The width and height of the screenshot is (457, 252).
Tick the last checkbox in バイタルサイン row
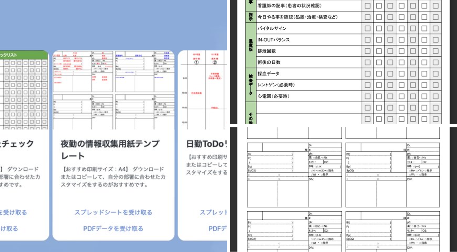click(436, 29)
